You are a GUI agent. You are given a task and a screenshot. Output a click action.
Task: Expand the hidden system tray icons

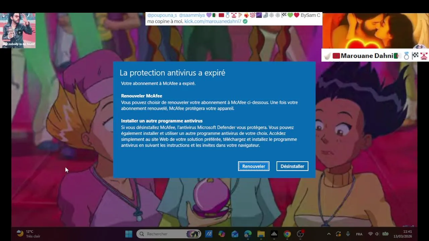click(329, 234)
